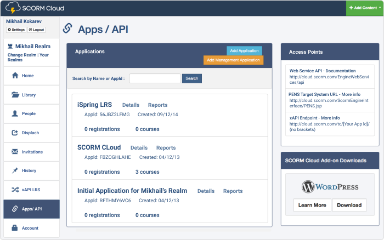The height and width of the screenshot is (240, 384).
Task: Focus the Search by Name or AppId field
Action: pos(155,78)
